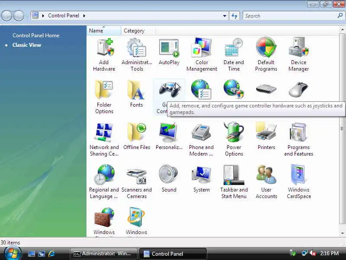Screen dimensions: 346x260
Task: Open the Personalization icon
Action: point(169,132)
